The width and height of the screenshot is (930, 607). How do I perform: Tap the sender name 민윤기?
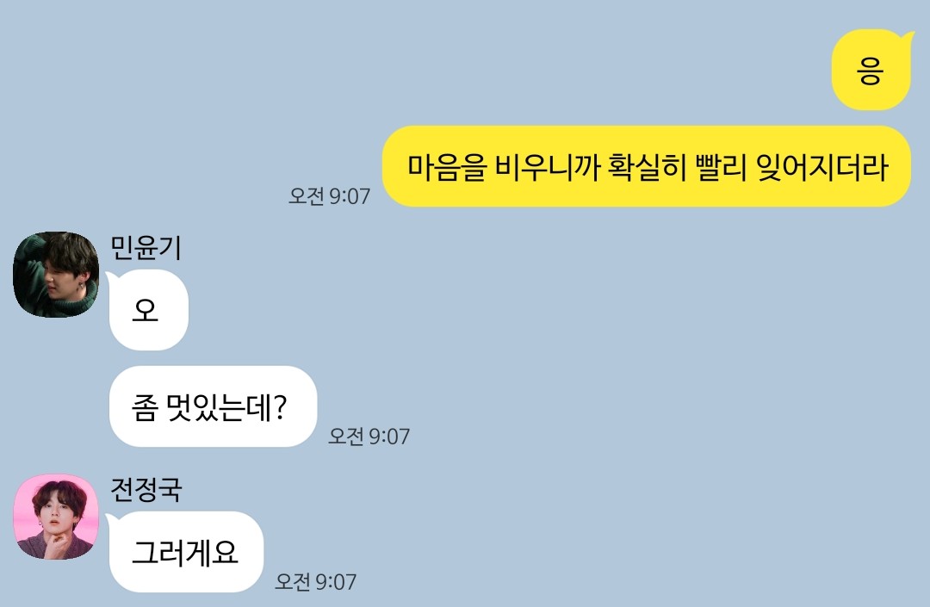pos(146,248)
